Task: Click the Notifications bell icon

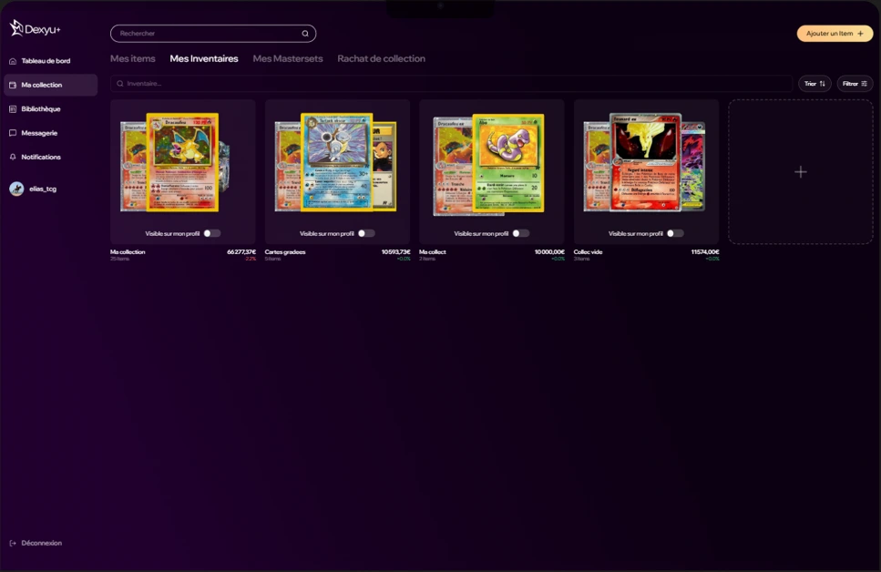Action: [x=13, y=158]
